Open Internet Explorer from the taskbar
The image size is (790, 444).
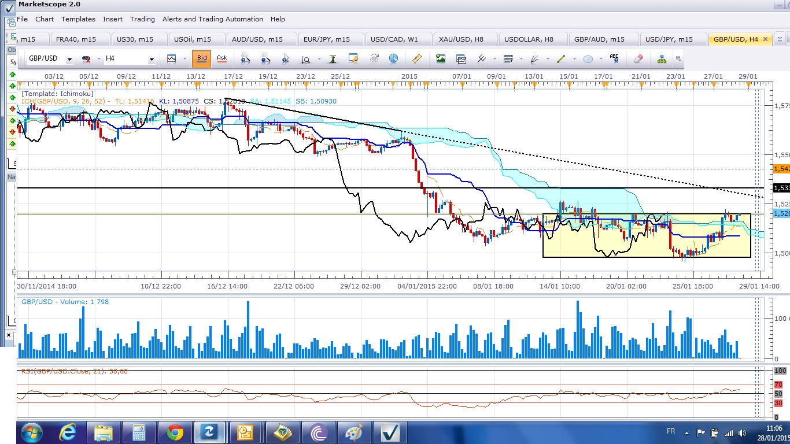pos(68,432)
